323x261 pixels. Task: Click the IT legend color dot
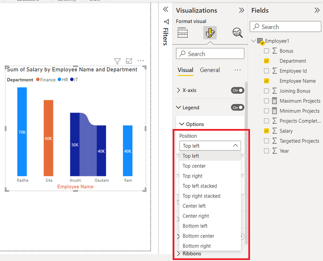(71, 79)
